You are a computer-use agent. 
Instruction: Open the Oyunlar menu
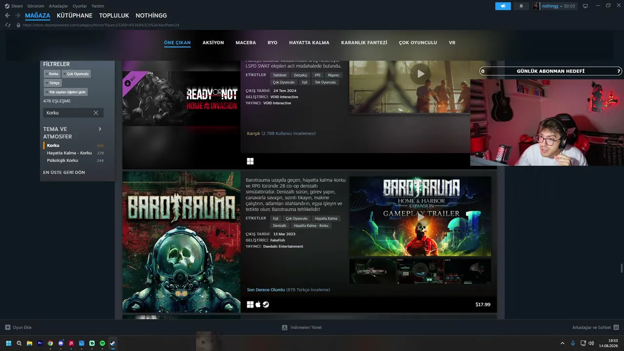pyautogui.click(x=80, y=6)
